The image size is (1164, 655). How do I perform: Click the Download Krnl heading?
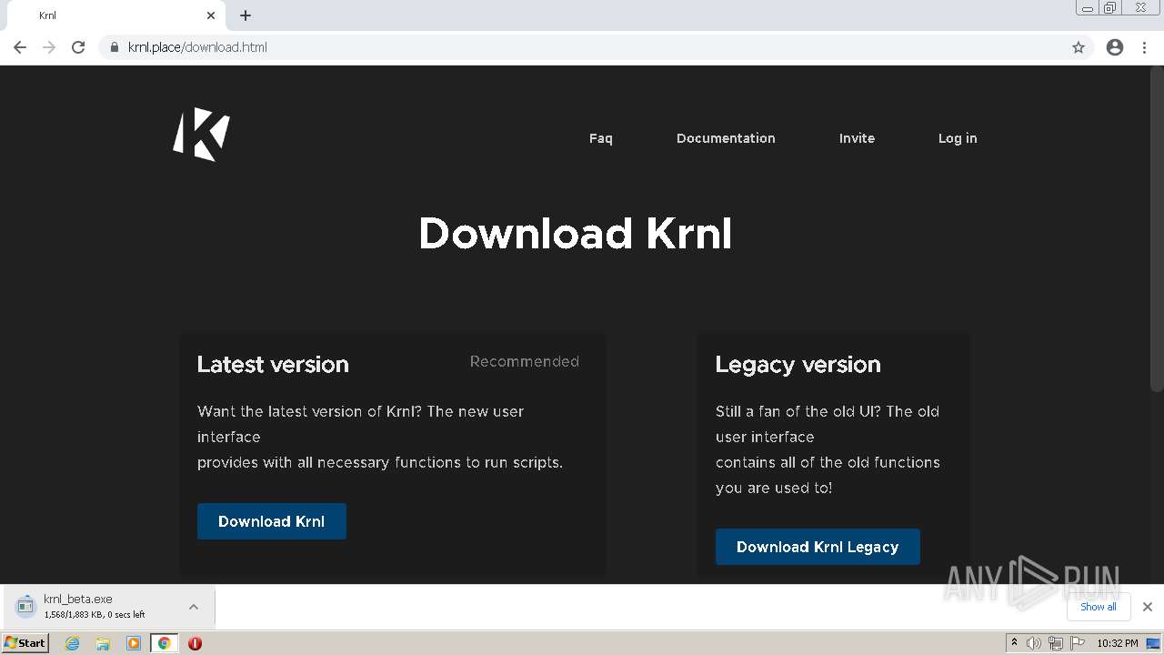click(x=575, y=234)
